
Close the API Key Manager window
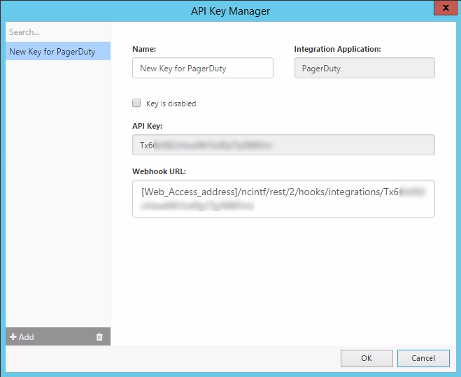pyautogui.click(x=446, y=8)
